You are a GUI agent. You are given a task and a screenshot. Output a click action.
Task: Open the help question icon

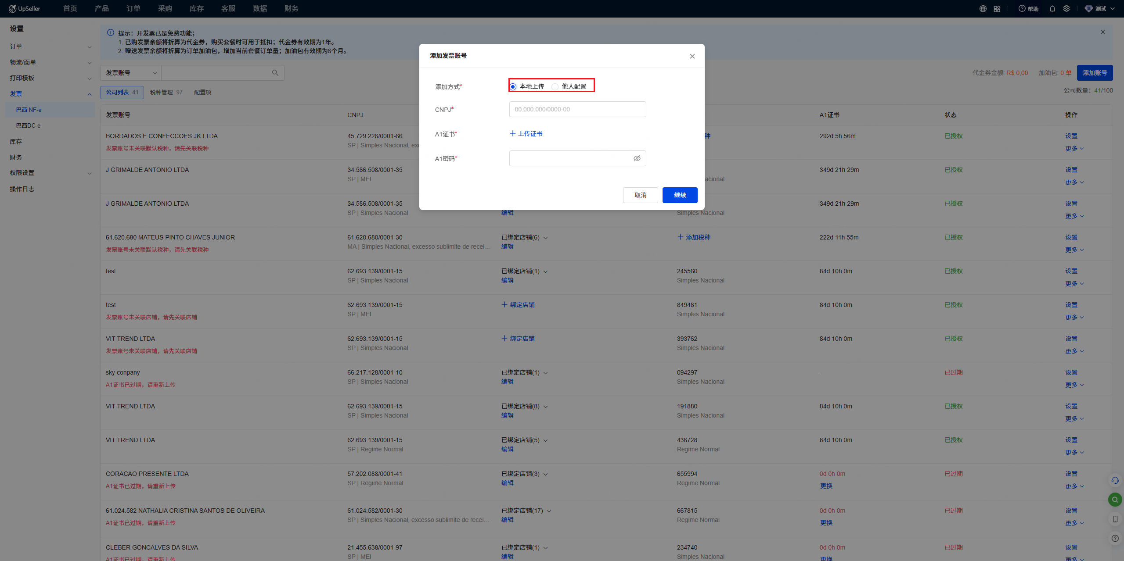point(1022,9)
